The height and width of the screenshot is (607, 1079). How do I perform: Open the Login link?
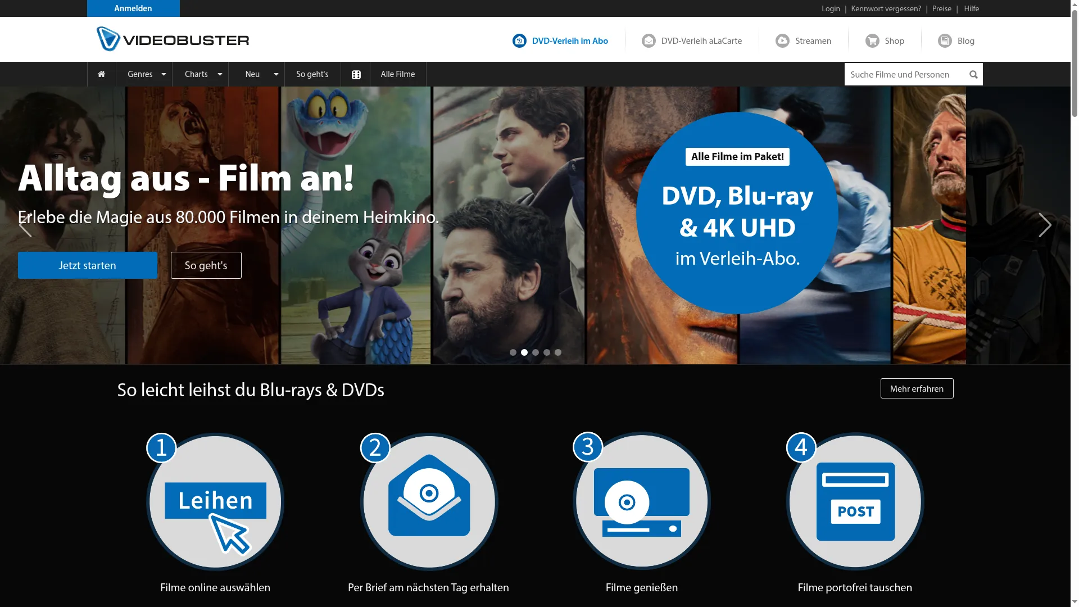831,8
